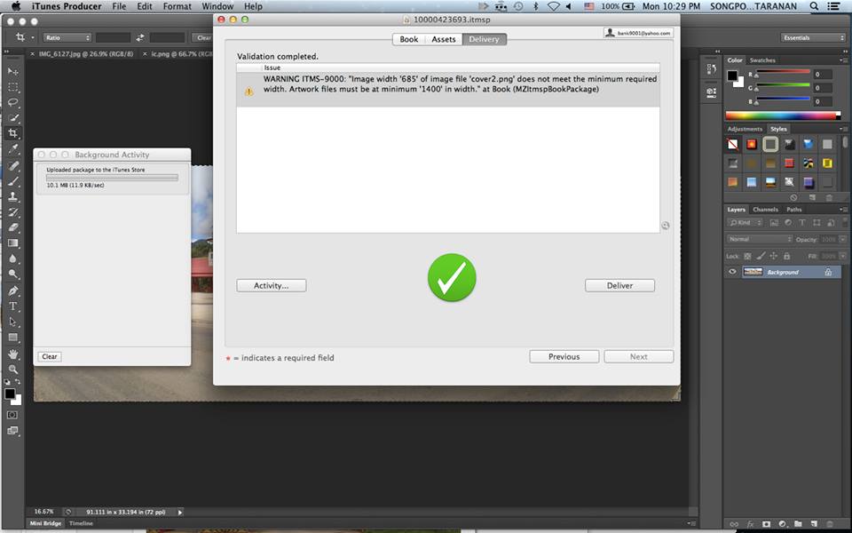Screen dimensions: 852x533
Task: Clear the Background Activity list
Action: (x=50, y=357)
